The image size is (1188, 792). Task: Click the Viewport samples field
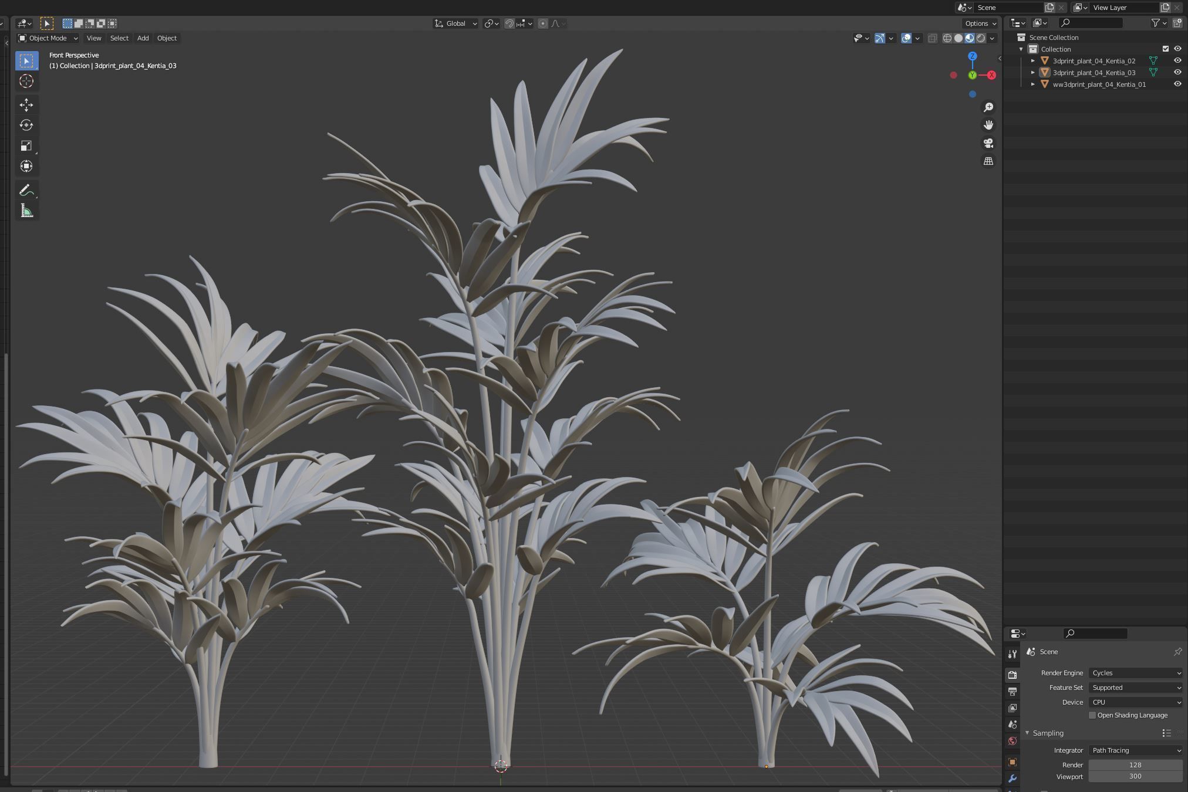1135,776
